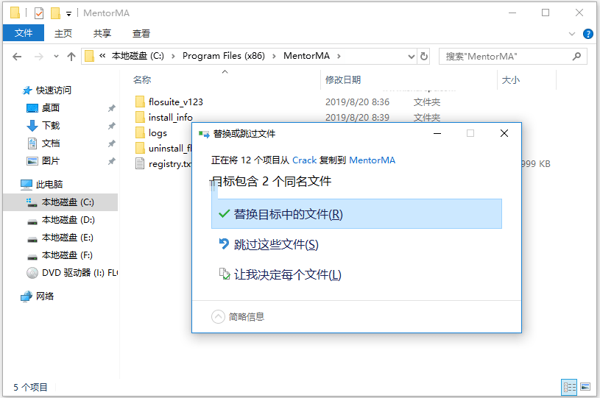Open quick access toolbar customize dropdown
The width and height of the screenshot is (600, 398).
[x=68, y=14]
